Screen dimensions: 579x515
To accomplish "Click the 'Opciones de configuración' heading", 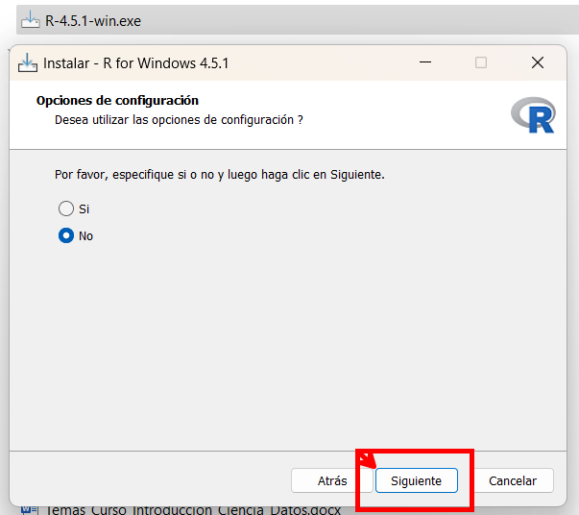I will click(117, 101).
